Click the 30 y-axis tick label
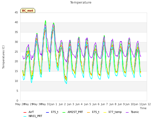Screen dimensions: 162x121 [x=16, y=42]
